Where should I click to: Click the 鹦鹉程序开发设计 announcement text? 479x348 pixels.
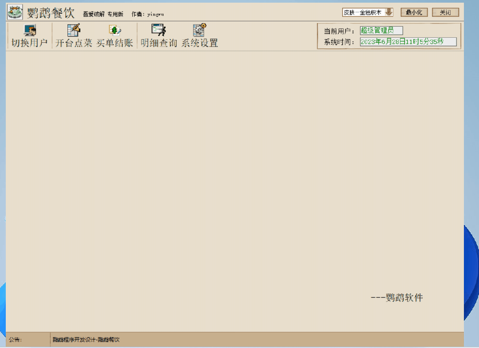pyautogui.click(x=86, y=340)
